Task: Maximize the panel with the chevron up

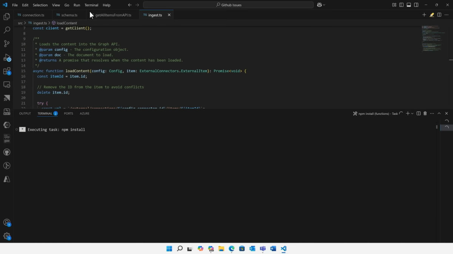Action: pos(439,113)
